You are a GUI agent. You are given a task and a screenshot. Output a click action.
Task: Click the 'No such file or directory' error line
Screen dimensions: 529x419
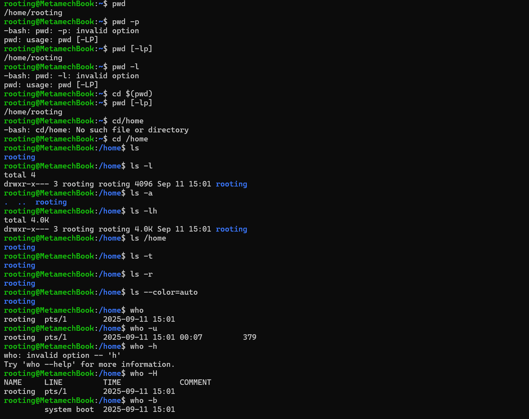coord(96,130)
